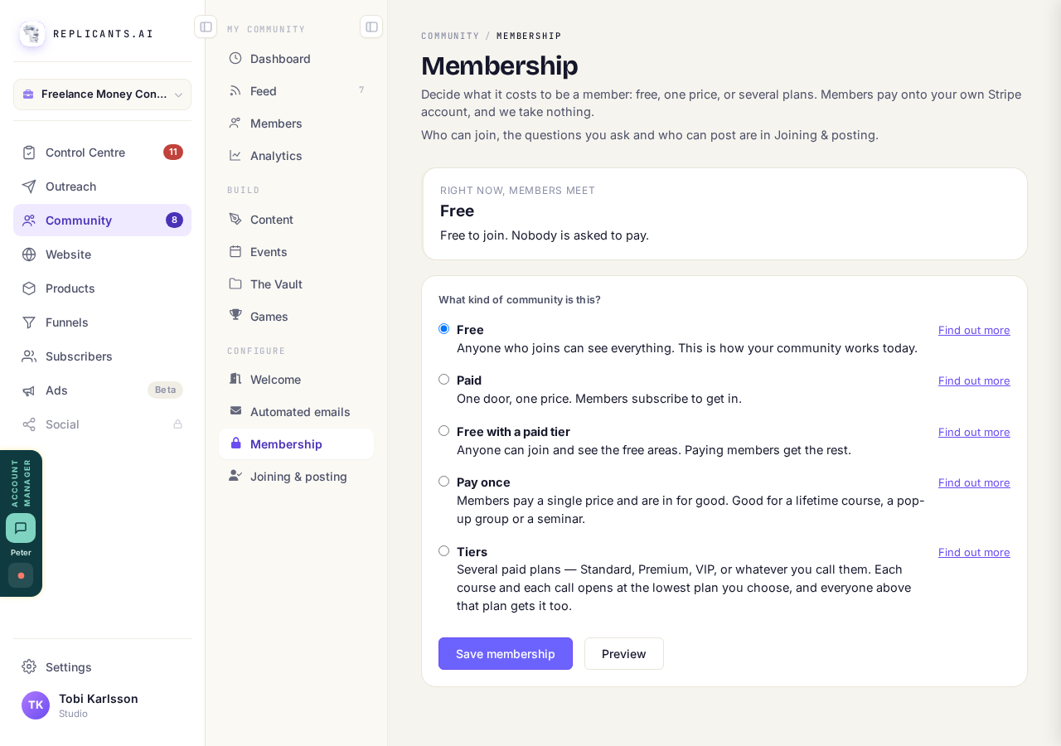
Task: Click the Events calendar icon
Action: (235, 251)
